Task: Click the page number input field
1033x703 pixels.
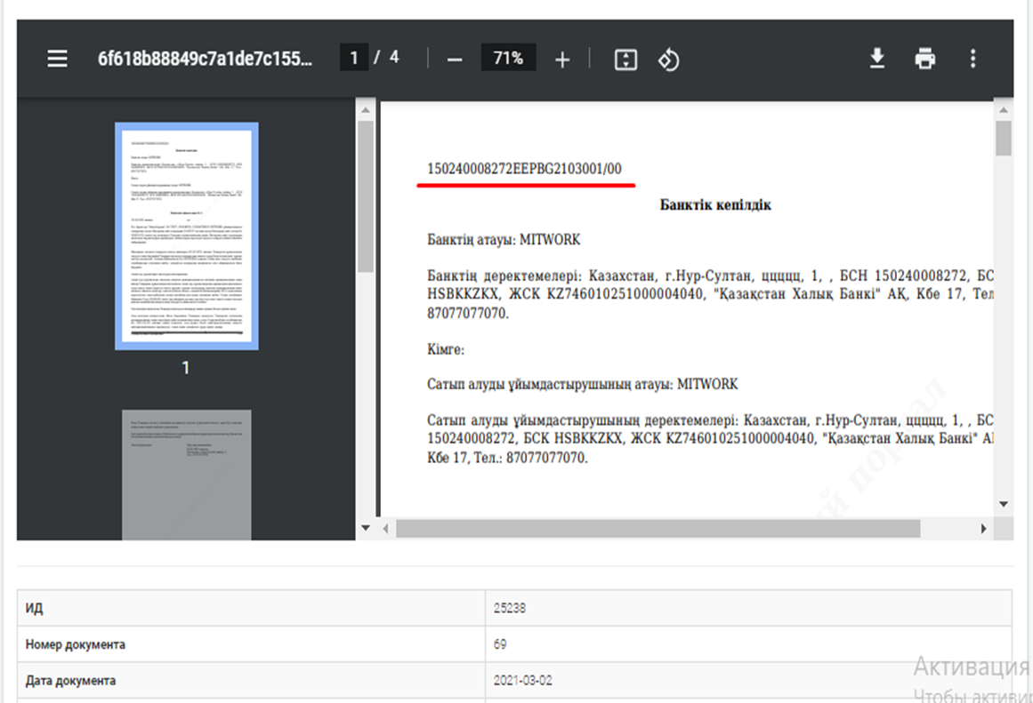Action: pyautogui.click(x=354, y=59)
